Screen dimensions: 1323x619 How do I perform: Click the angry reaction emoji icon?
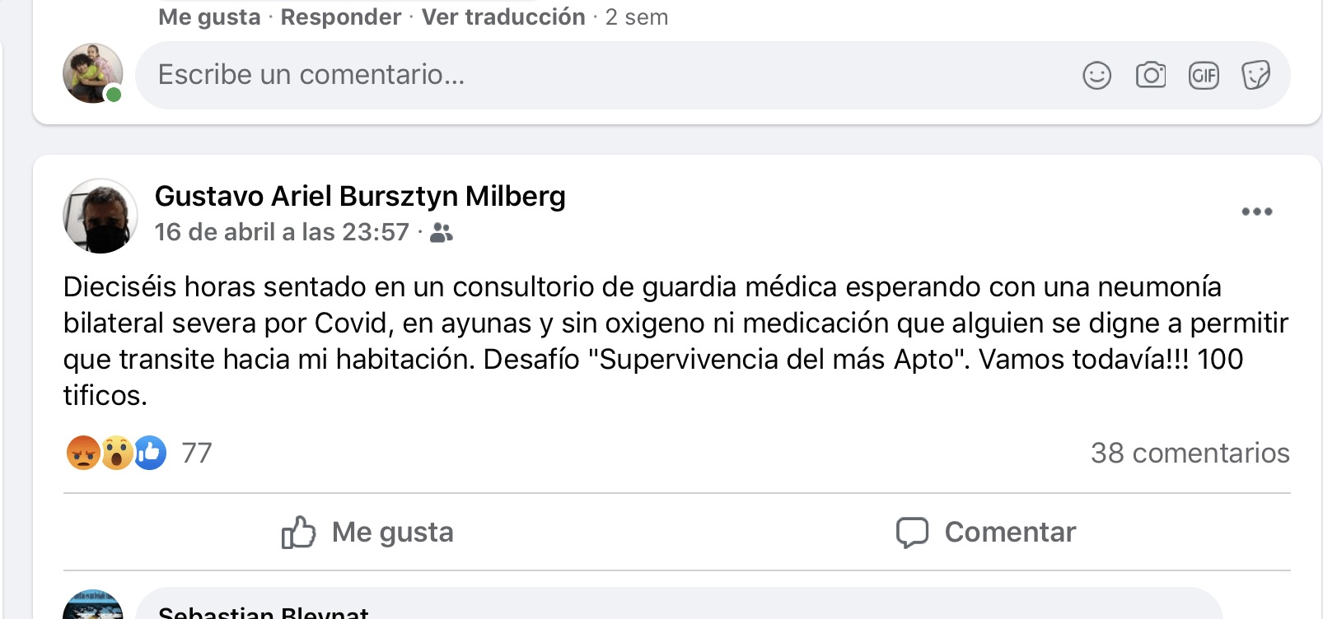pyautogui.click(x=83, y=453)
